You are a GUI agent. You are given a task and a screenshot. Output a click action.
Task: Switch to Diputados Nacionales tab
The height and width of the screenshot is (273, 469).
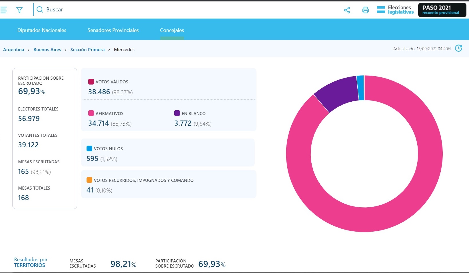(x=42, y=30)
